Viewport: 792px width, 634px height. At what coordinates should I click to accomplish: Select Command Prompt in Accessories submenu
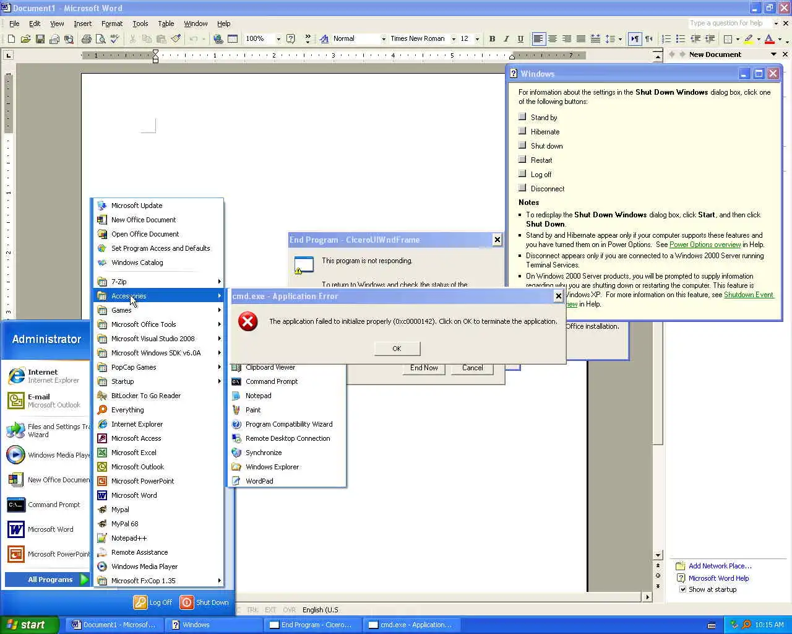[x=272, y=381]
